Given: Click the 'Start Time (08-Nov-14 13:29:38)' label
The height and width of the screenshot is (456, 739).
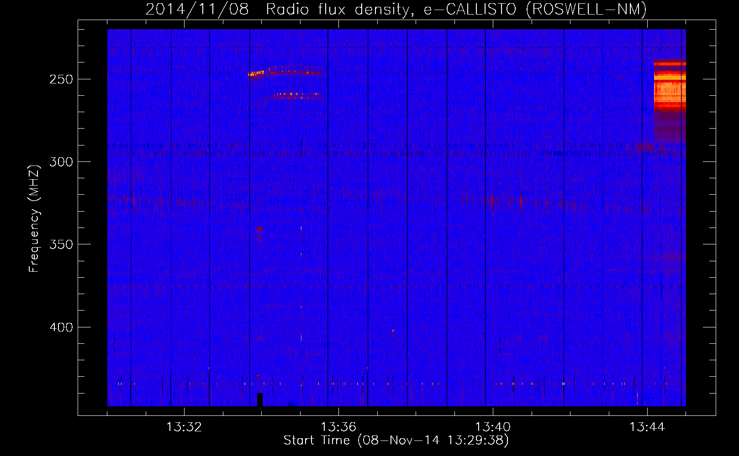Looking at the screenshot, I should pyautogui.click(x=396, y=440).
